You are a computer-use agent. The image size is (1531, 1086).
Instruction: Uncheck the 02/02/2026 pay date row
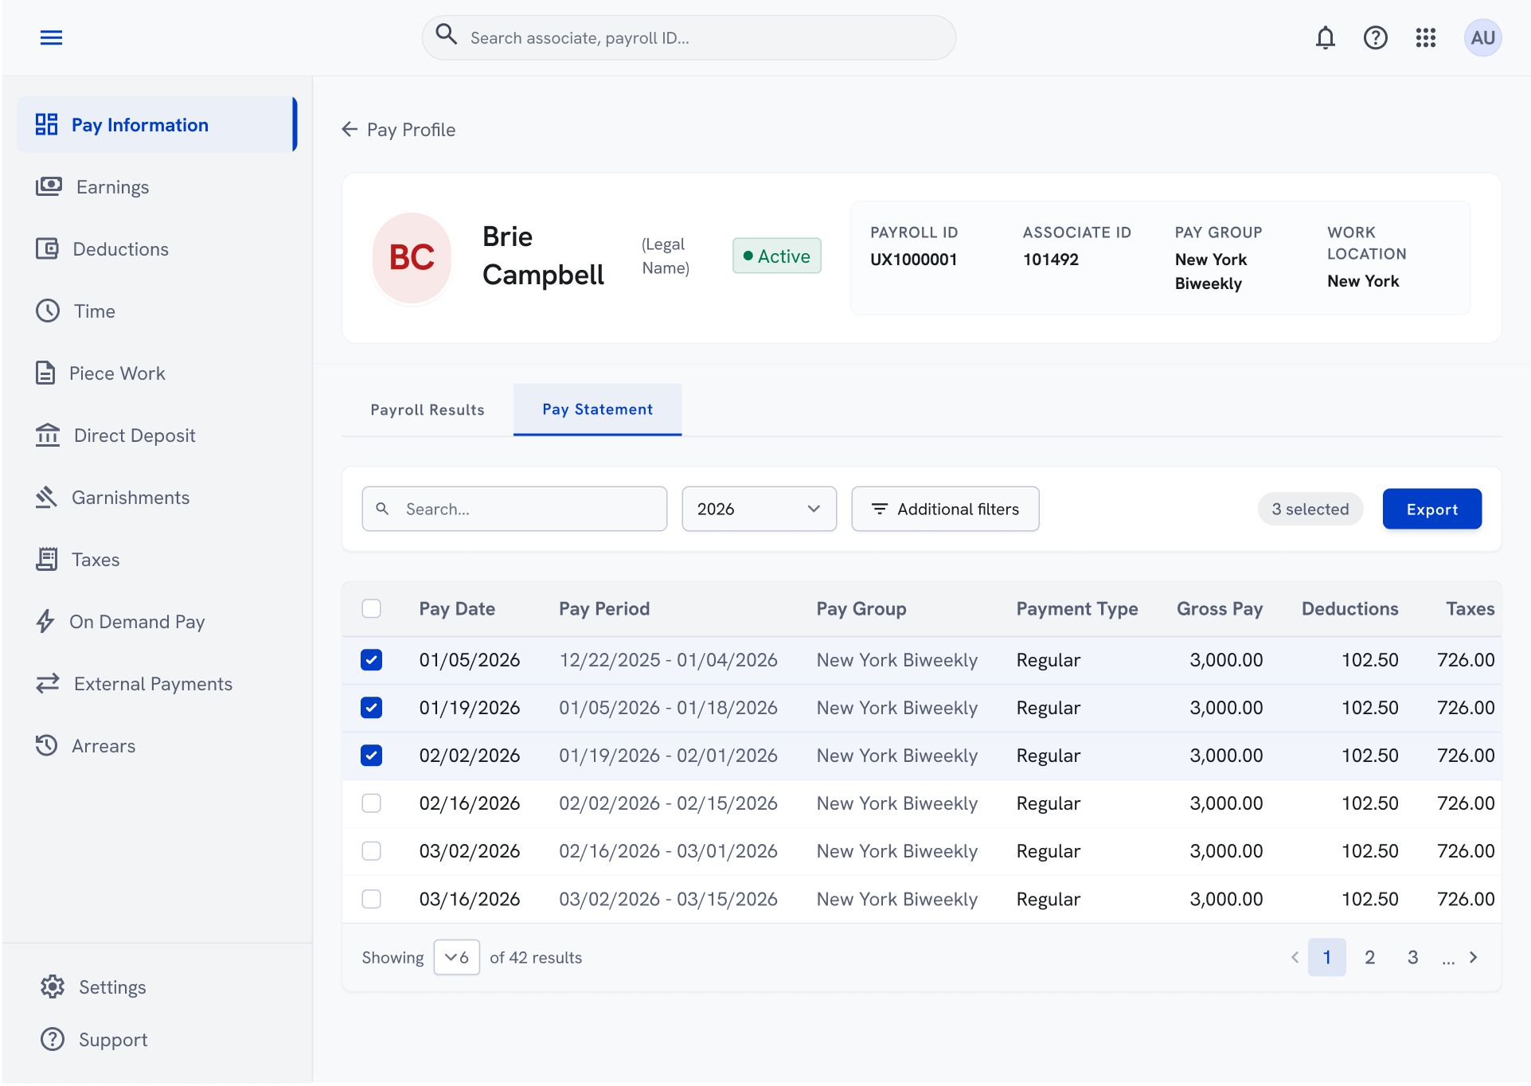[371, 756]
